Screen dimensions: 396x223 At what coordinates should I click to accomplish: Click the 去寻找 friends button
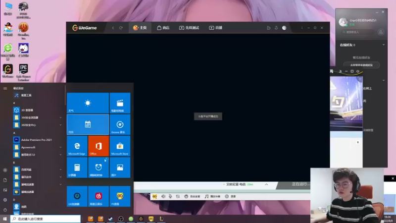click(x=361, y=65)
